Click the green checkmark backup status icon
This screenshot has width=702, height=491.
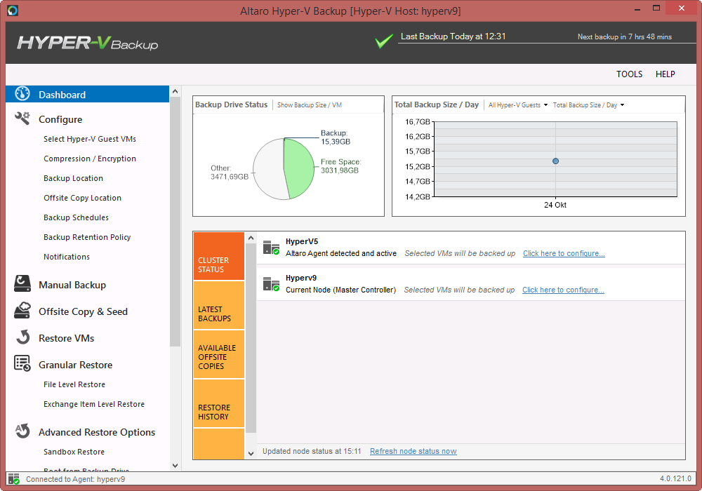click(384, 41)
